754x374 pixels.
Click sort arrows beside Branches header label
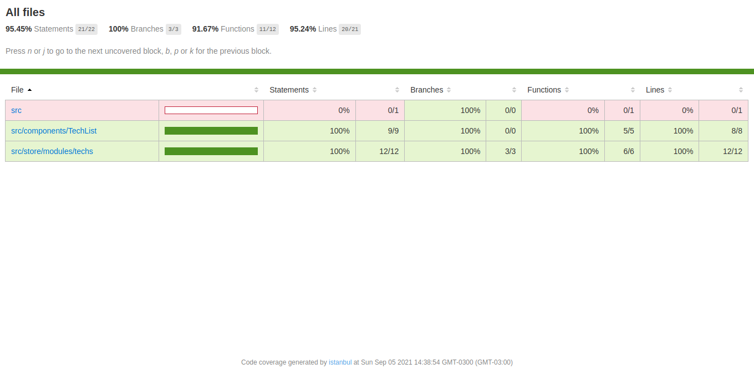pos(449,90)
